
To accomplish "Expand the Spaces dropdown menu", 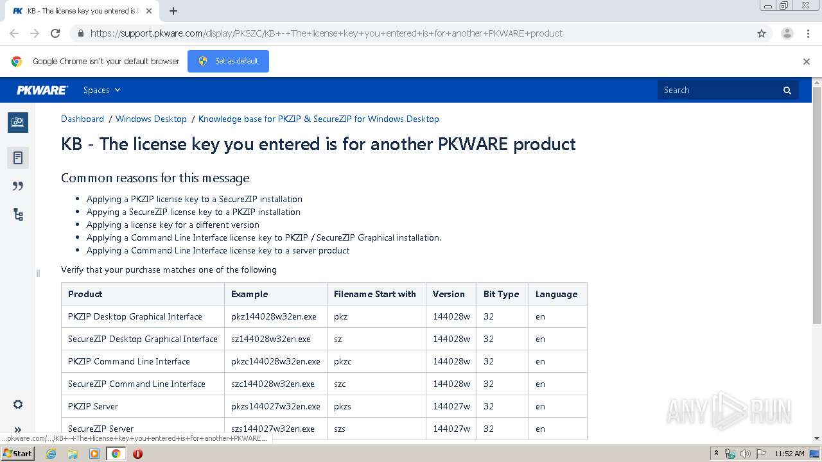I will 101,90.
